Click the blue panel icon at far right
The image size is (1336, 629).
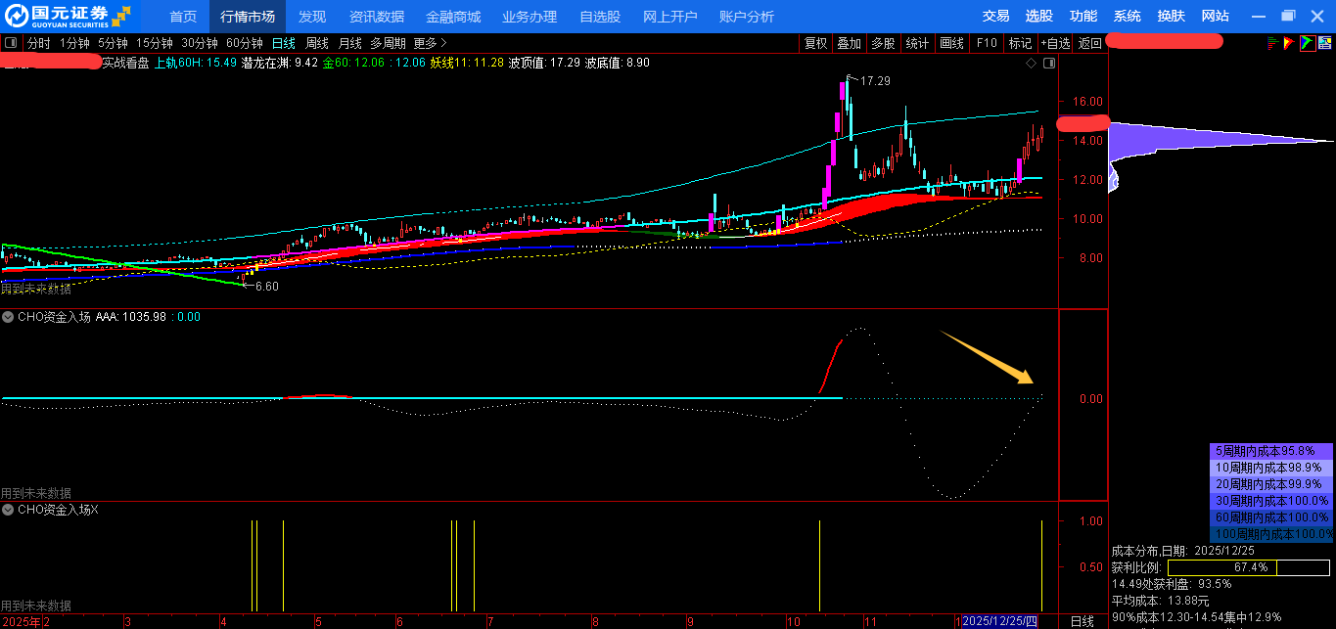1325,43
